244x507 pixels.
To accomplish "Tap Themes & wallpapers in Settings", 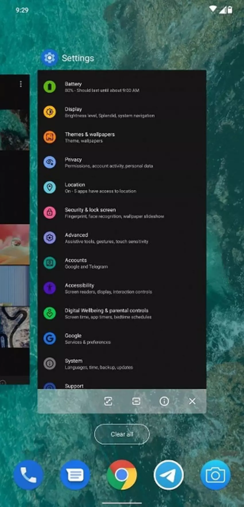I will (x=90, y=137).
